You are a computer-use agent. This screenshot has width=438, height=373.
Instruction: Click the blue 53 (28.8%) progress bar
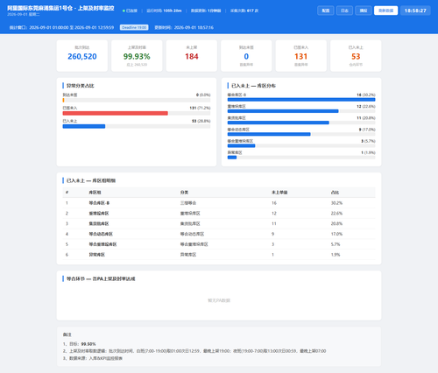(137, 126)
